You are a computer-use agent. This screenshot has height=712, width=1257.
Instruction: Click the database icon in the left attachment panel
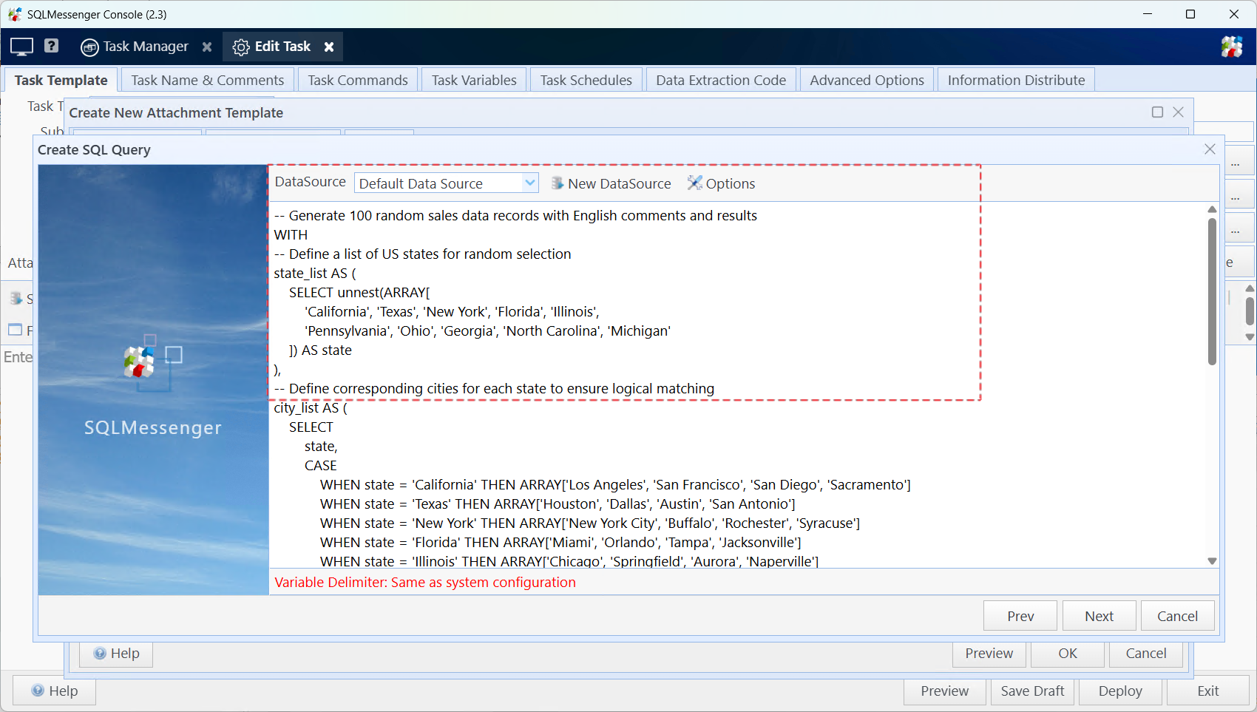(x=17, y=299)
